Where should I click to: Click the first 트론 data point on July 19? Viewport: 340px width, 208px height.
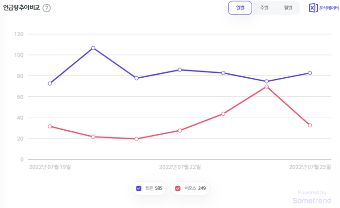coord(50,84)
